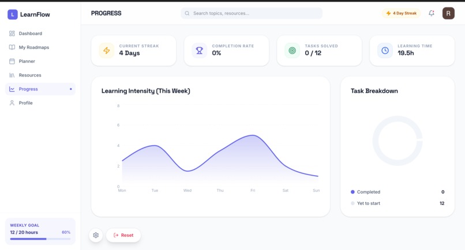Click the Yet to start legend dot
This screenshot has height=250, width=465.
(352, 203)
